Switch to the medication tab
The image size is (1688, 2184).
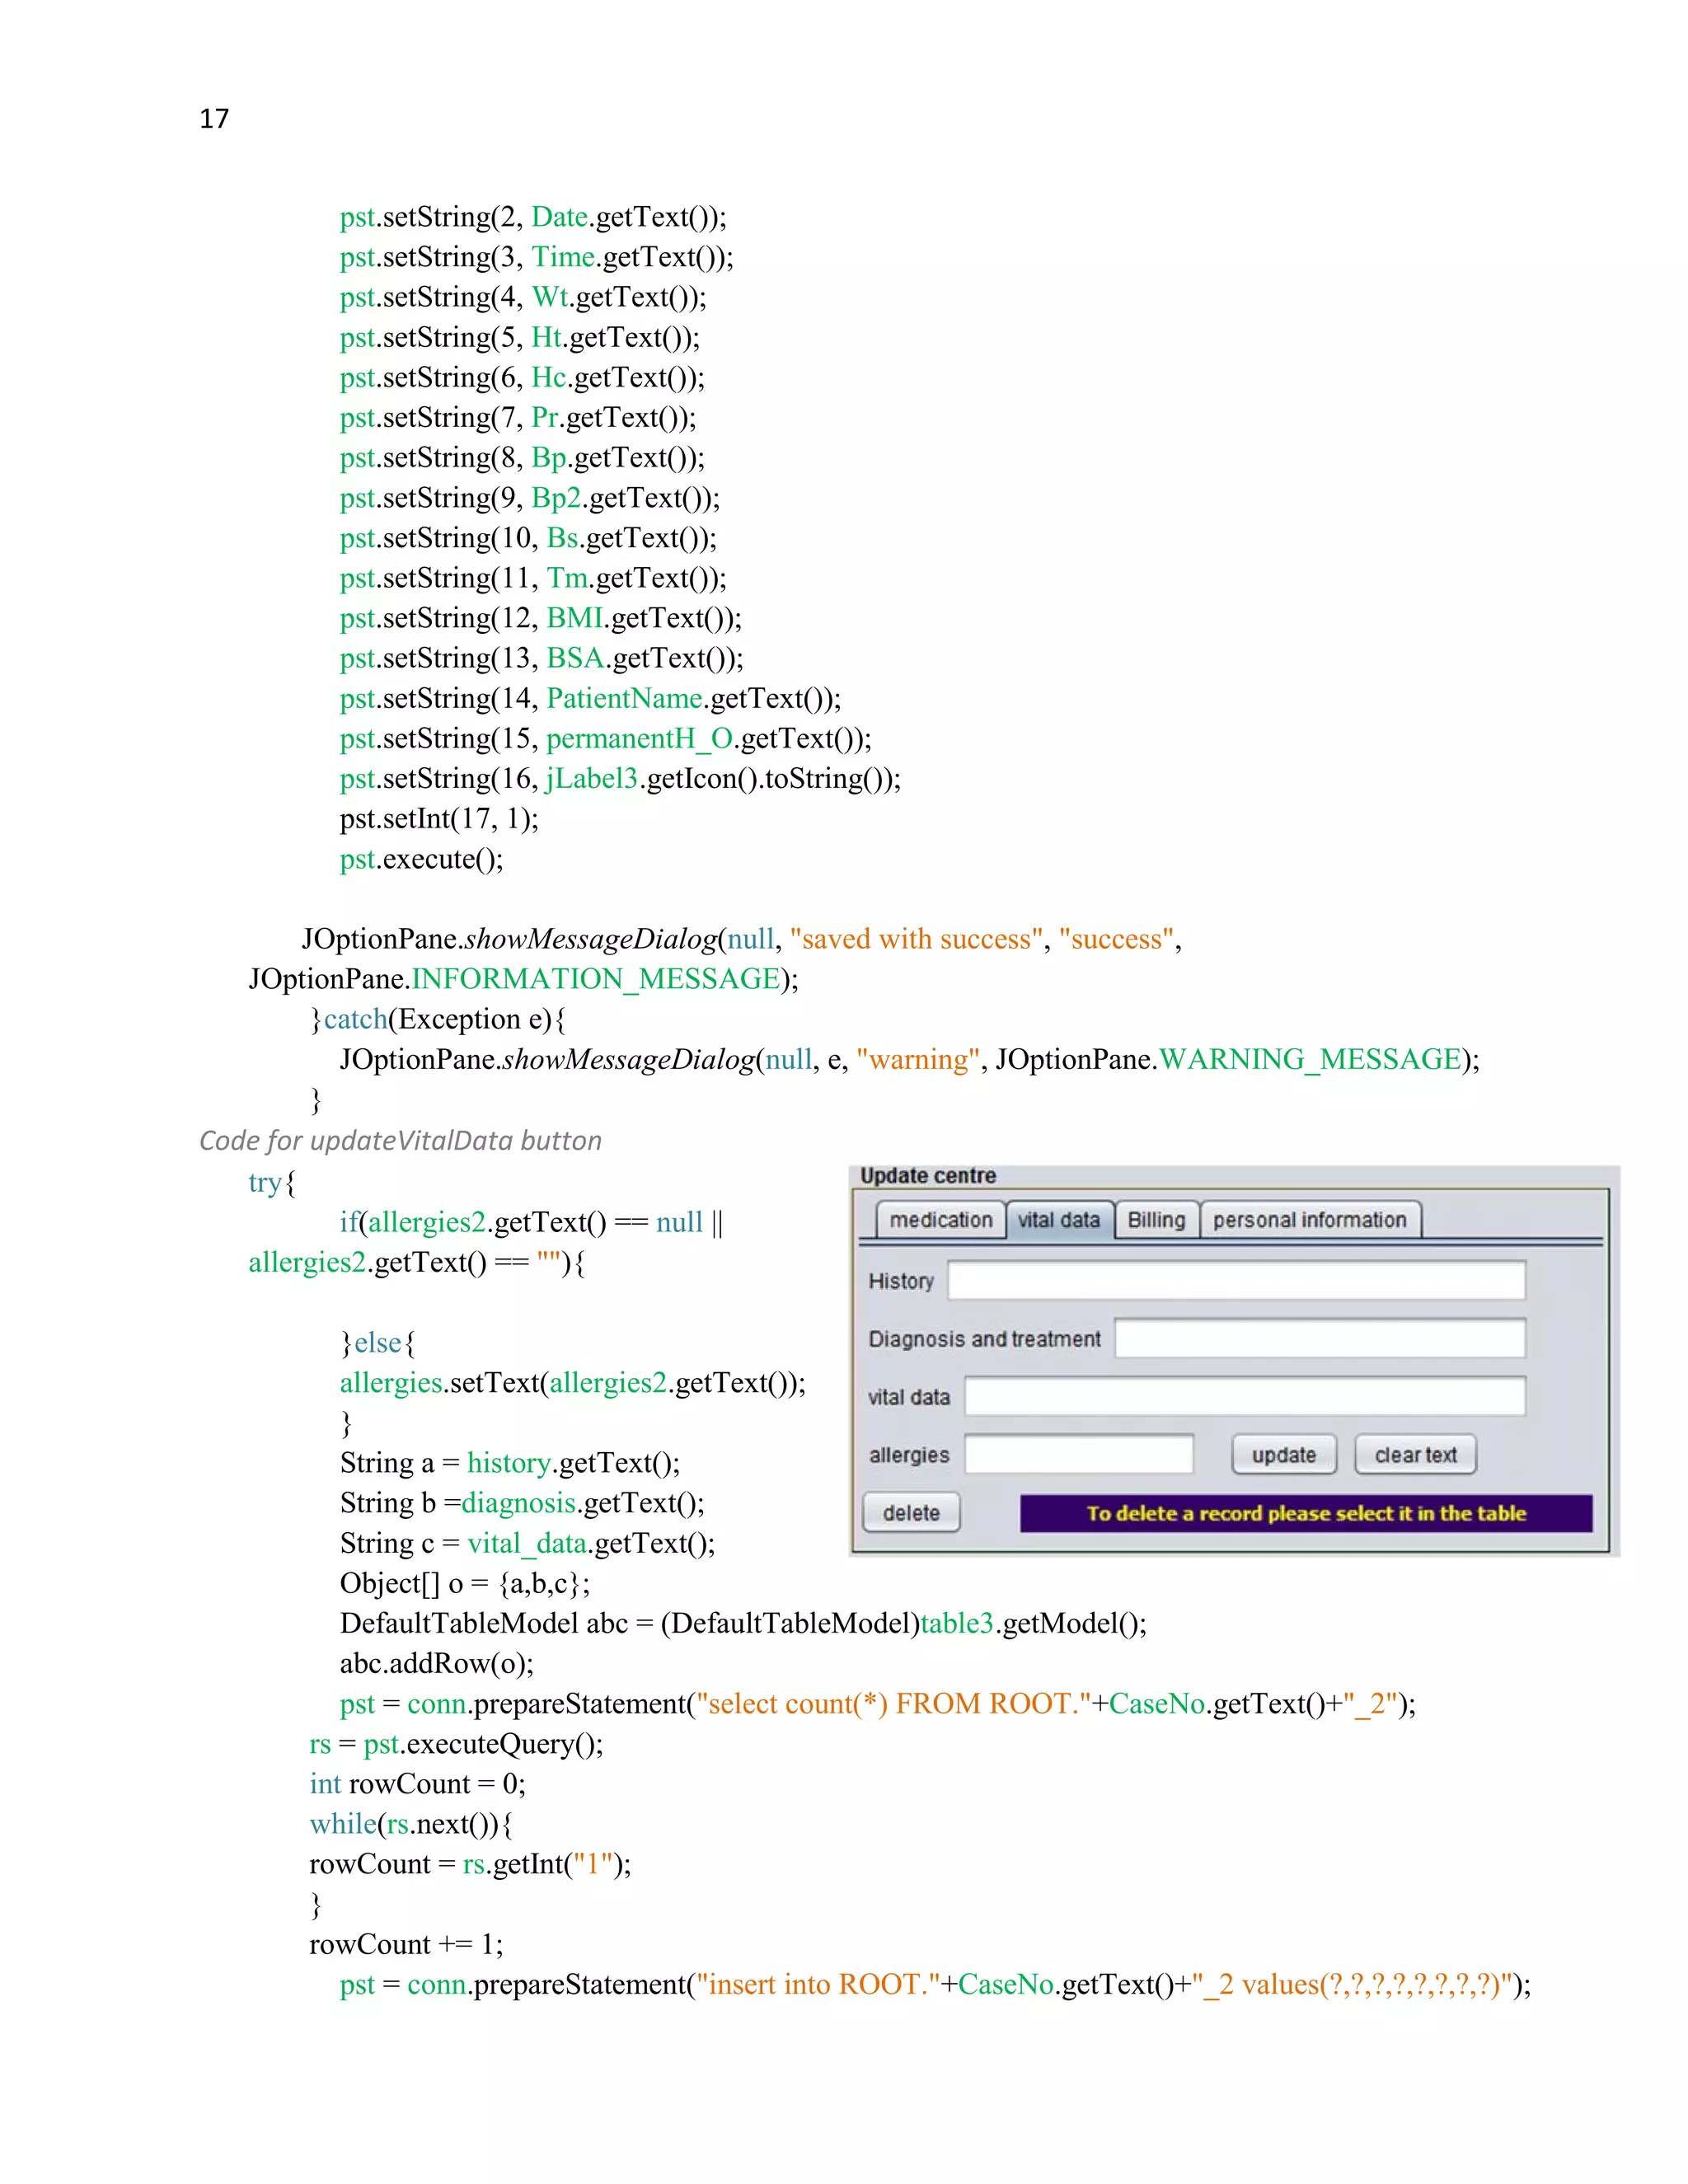point(940,1220)
